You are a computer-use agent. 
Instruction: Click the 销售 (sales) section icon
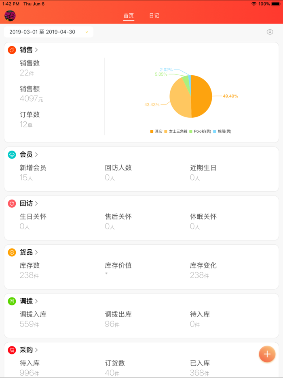coord(11,50)
